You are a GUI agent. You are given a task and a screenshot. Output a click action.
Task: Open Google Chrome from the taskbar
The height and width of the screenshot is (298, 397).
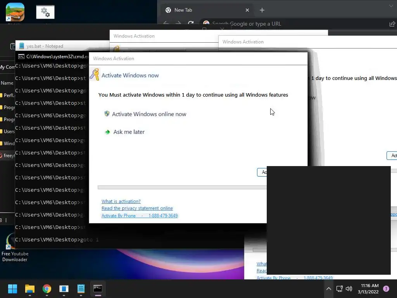(47, 289)
